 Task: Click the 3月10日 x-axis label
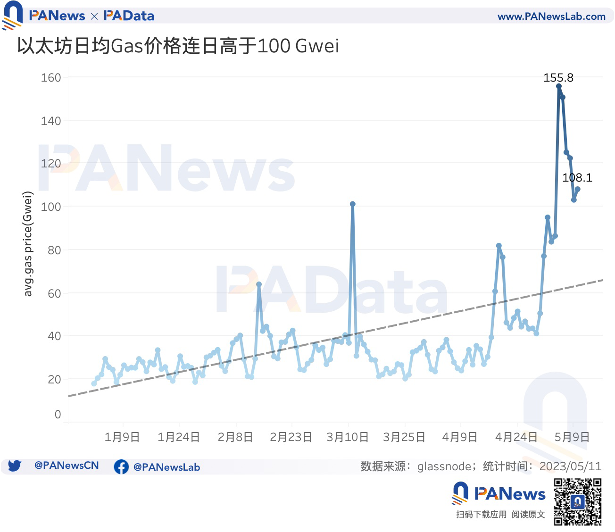click(x=348, y=437)
